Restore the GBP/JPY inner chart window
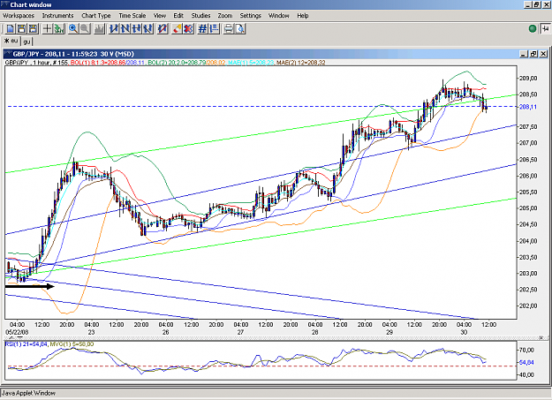The image size is (552, 400). click(533, 54)
